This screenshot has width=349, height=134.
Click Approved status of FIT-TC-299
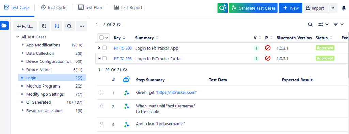[325, 48]
